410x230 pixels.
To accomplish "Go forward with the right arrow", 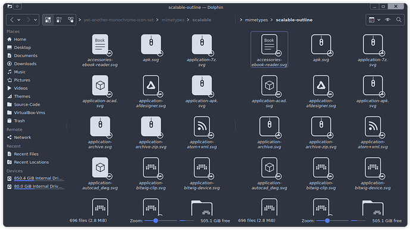I will pyautogui.click(x=28, y=20).
